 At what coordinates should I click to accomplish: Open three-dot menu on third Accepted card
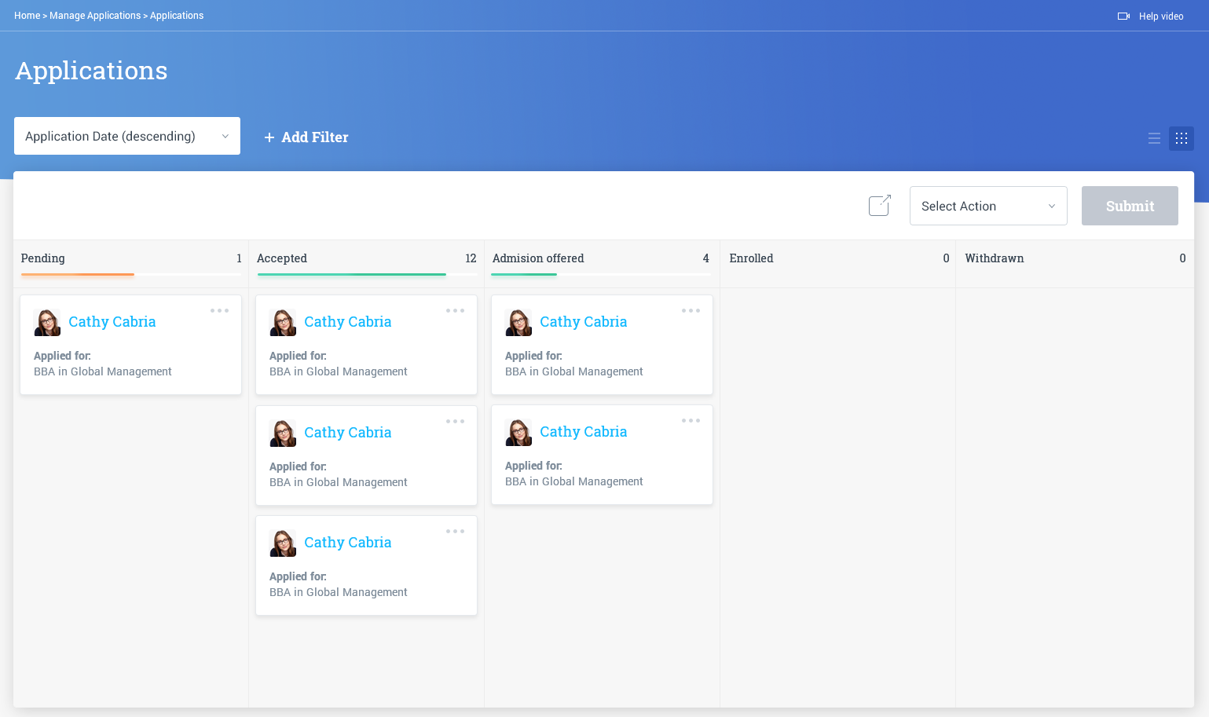pyautogui.click(x=456, y=531)
